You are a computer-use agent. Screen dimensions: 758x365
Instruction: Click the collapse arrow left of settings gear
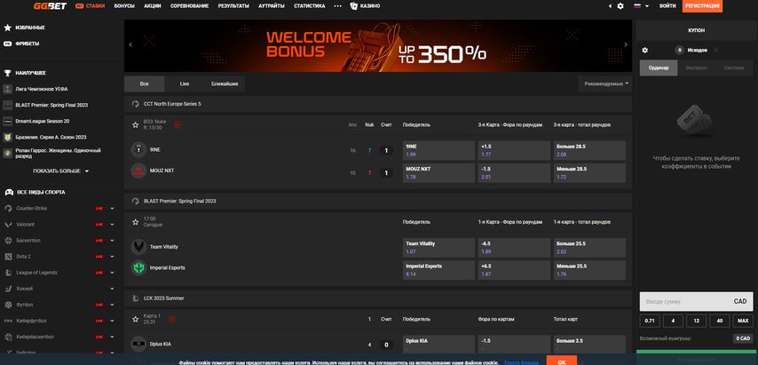click(610, 6)
